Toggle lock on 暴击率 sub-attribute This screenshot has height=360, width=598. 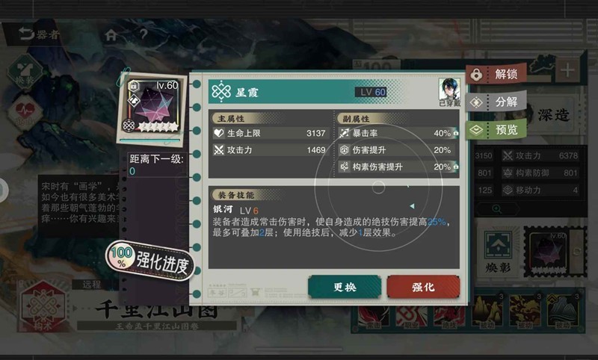[x=456, y=133]
